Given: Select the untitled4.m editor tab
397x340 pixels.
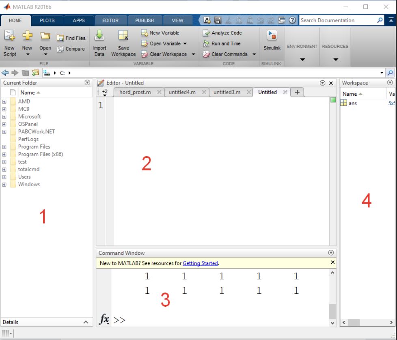Looking at the screenshot, I should tap(182, 93).
